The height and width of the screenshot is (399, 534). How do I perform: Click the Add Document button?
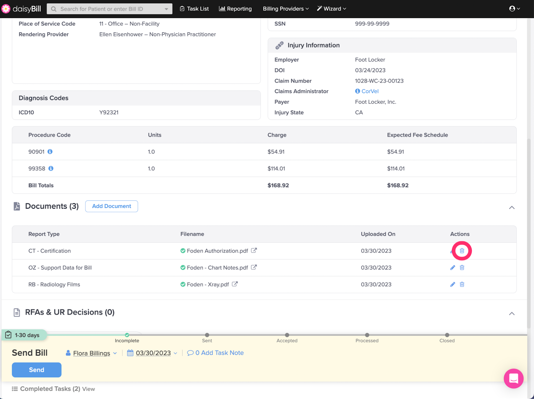[x=111, y=206]
